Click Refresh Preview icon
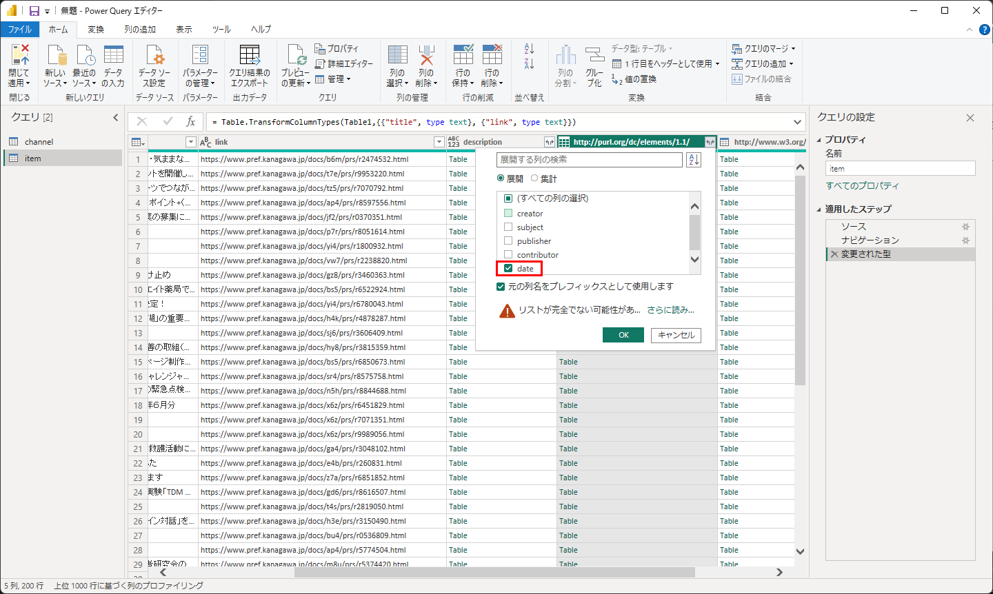 pos(296,56)
